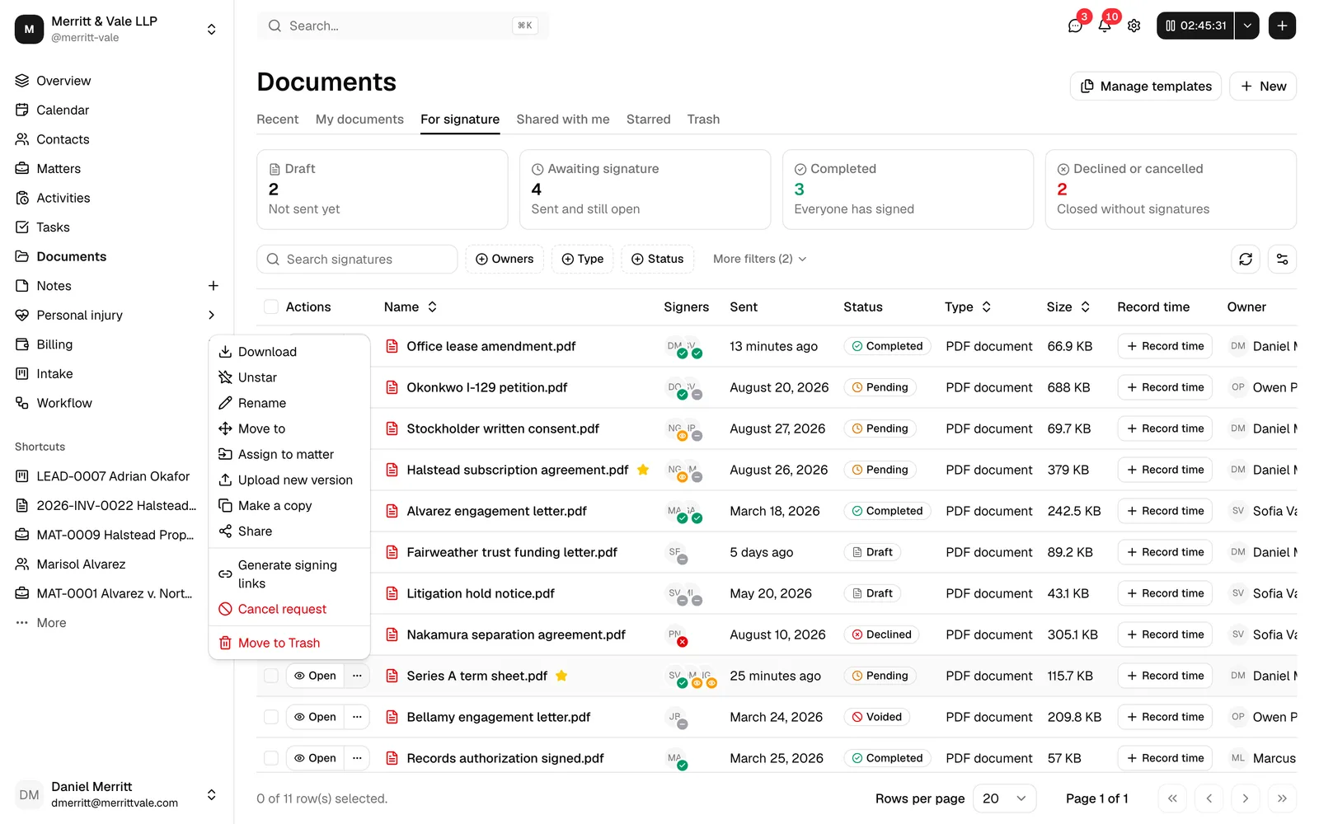Change Rows per page from 20
Viewport: 1319px width, 824px height.
(1004, 798)
